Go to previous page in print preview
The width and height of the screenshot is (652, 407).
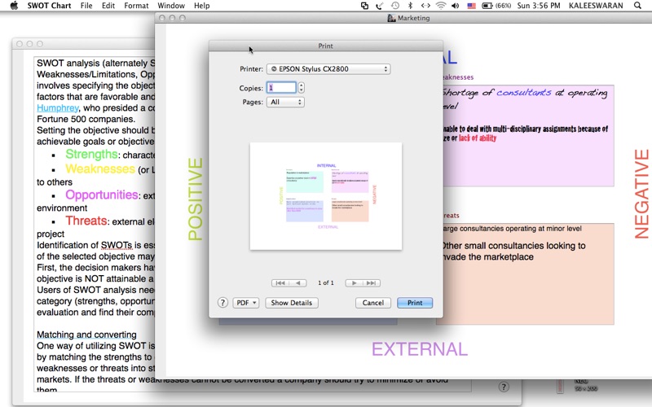[x=297, y=282]
